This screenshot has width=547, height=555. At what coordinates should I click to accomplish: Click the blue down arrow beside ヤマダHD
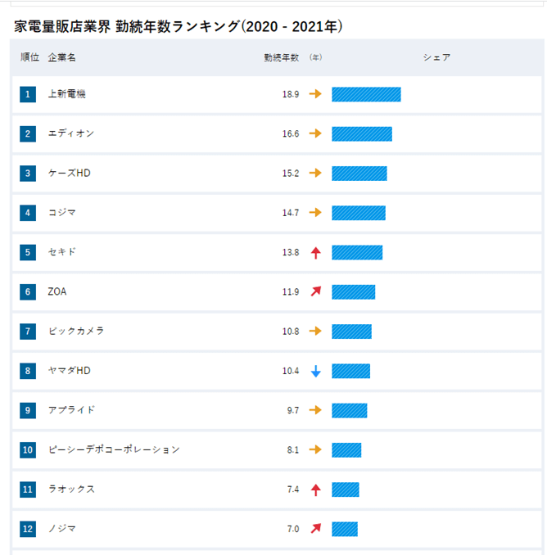pyautogui.click(x=315, y=371)
